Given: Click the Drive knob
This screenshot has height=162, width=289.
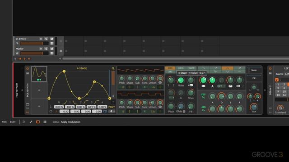Looking at the screenshot, I should pyautogui.click(x=191, y=93).
